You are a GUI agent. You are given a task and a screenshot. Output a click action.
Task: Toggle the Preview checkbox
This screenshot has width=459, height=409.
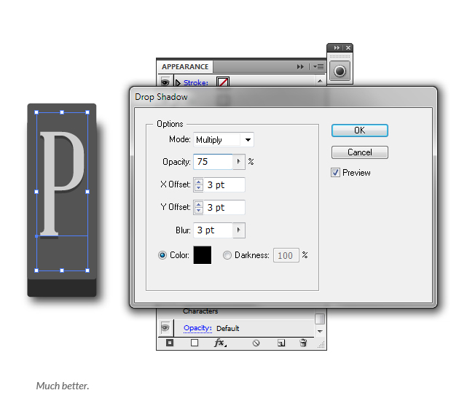[x=335, y=173]
